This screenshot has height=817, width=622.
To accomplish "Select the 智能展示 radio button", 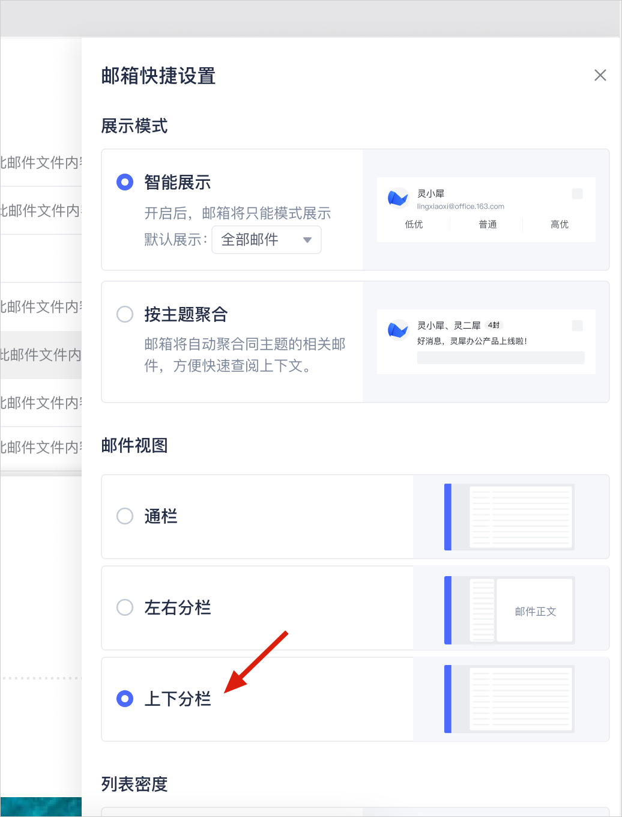I will [x=125, y=182].
